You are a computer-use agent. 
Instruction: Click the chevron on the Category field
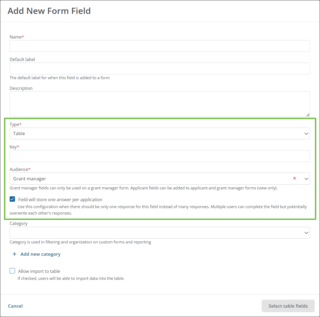click(x=306, y=233)
